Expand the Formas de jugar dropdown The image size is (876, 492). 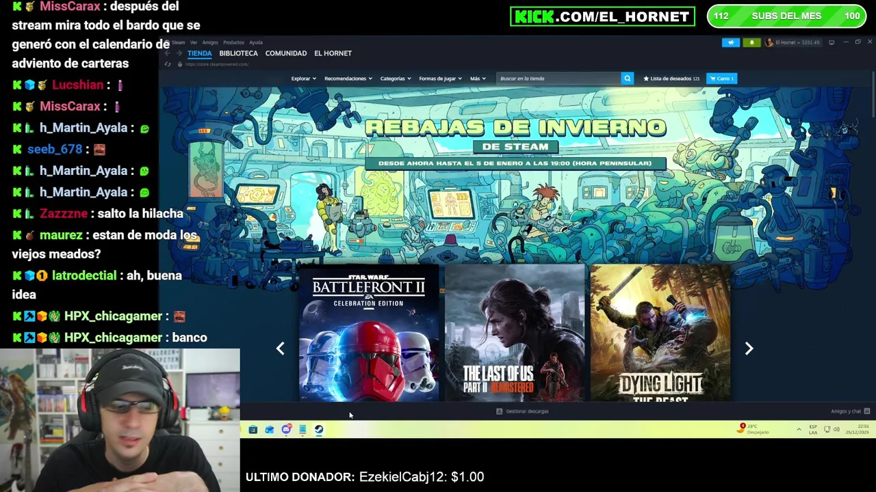440,79
